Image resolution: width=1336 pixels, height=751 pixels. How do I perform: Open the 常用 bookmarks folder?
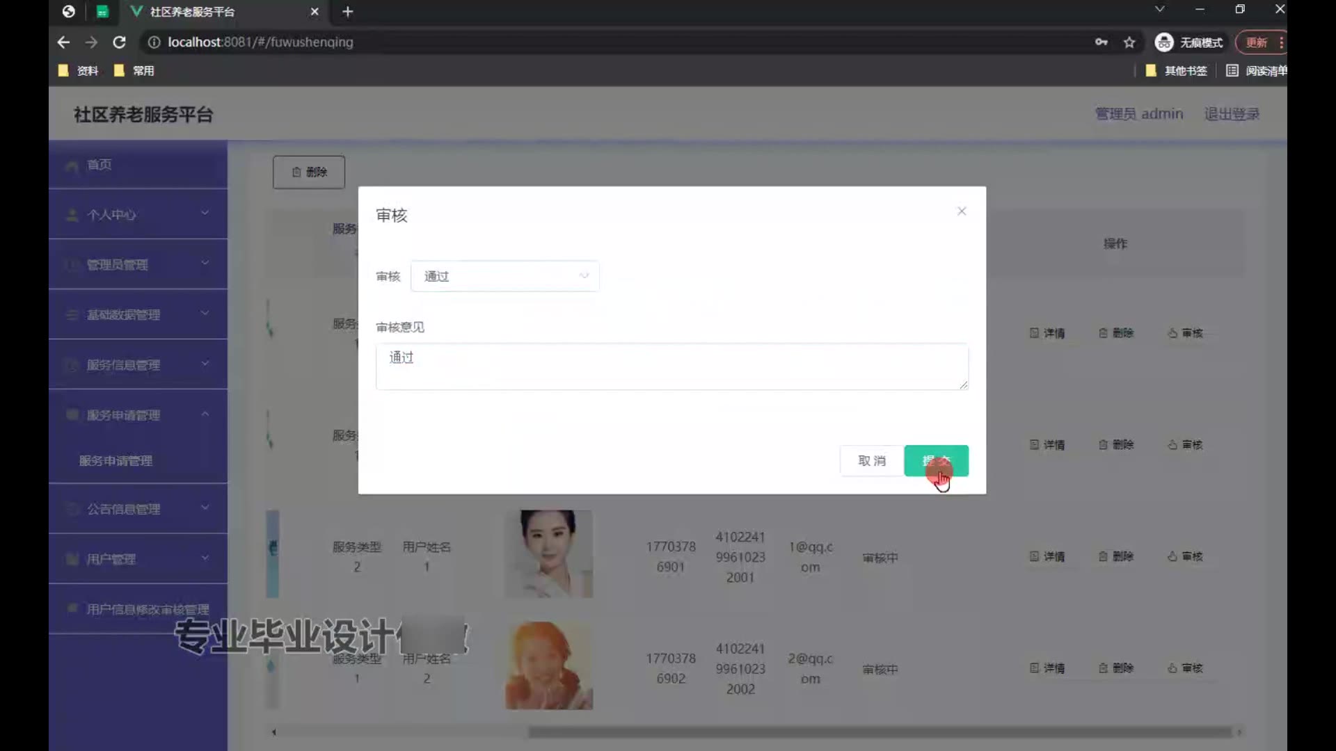tap(134, 70)
